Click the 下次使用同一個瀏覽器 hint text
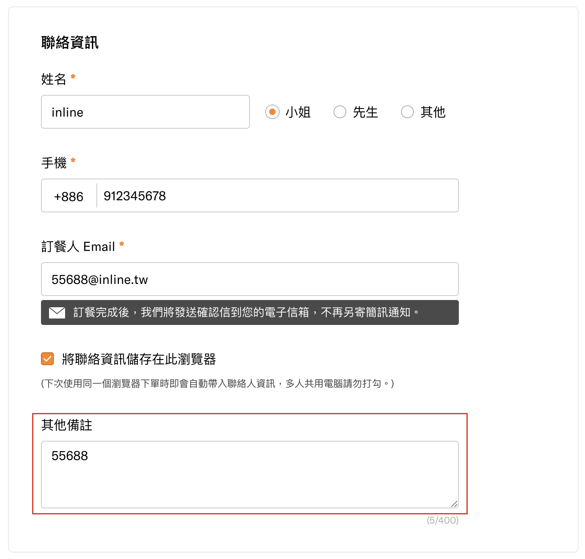Image resolution: width=585 pixels, height=559 pixels. (217, 384)
